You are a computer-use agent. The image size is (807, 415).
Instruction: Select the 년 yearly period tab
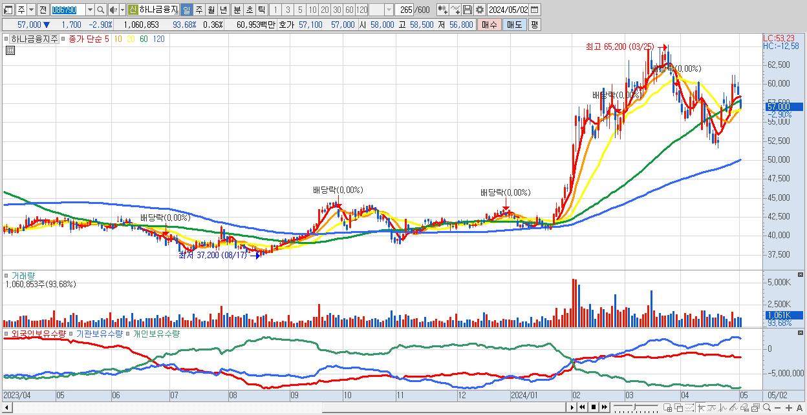pos(223,10)
